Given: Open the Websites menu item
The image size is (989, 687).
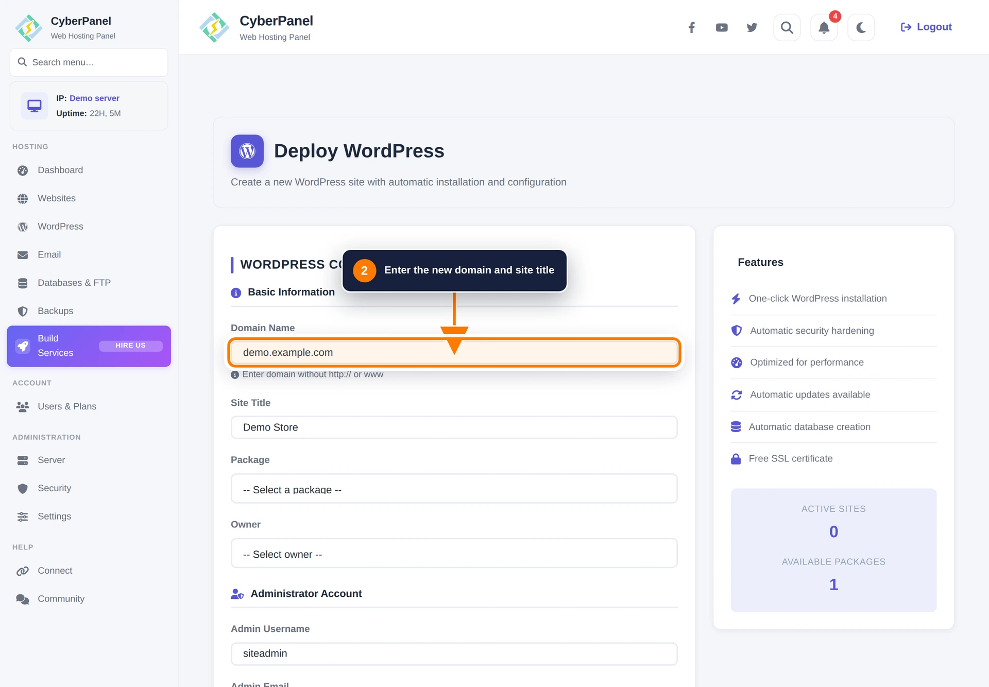Looking at the screenshot, I should [89, 198].
